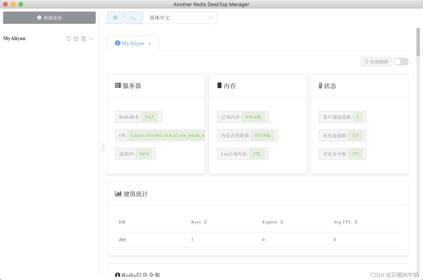Viewport: 423px width, 280px height.
Task: Click the client connections value 1
Action: (x=358, y=117)
